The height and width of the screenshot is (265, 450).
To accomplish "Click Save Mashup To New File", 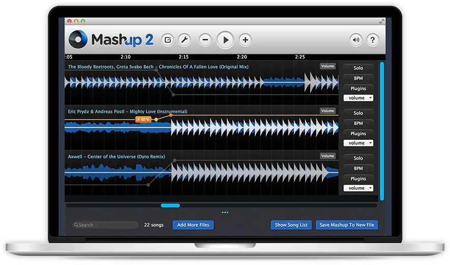I will 347,225.
